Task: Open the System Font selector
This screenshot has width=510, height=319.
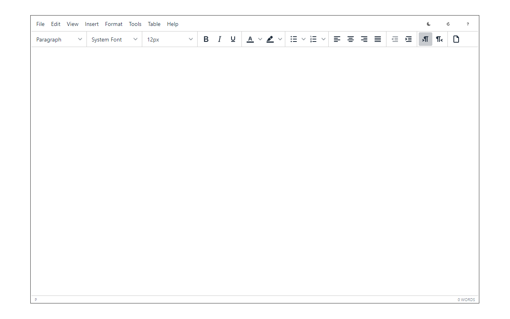Action: 114,39
